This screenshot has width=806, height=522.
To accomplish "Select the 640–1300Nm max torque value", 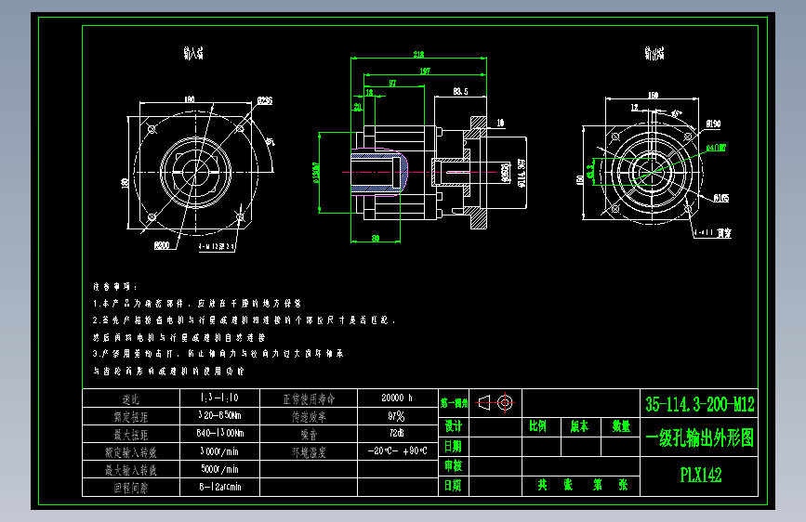I will (x=220, y=433).
